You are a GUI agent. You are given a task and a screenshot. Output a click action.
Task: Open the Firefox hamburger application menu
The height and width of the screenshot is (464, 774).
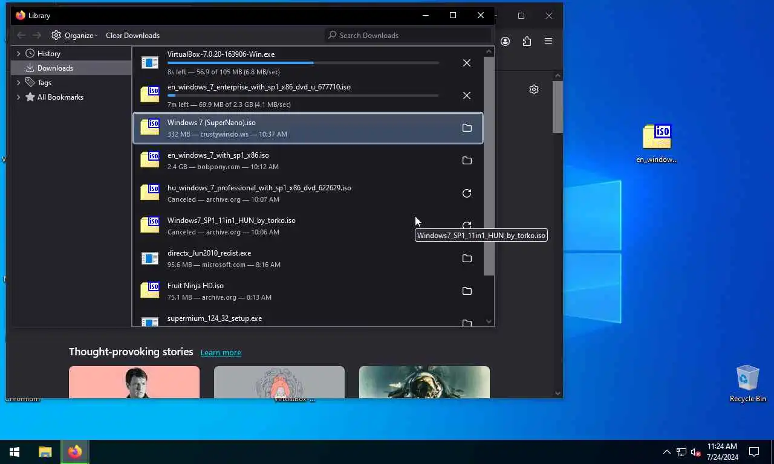(548, 41)
